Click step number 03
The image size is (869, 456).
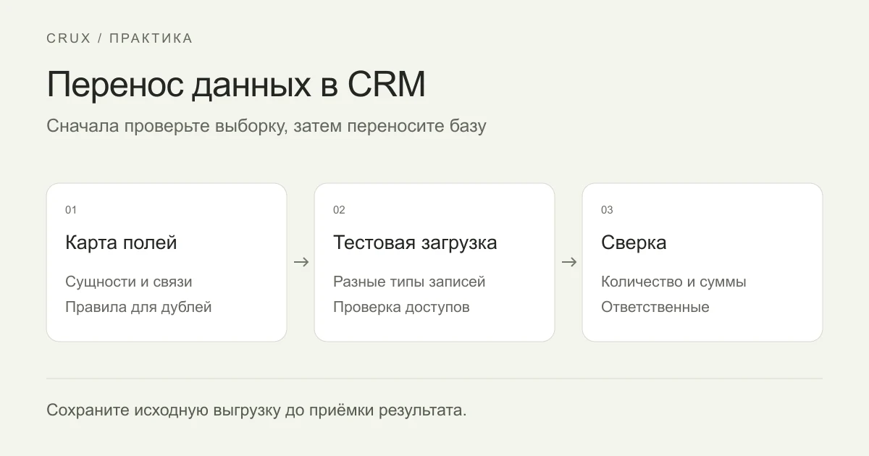(607, 210)
